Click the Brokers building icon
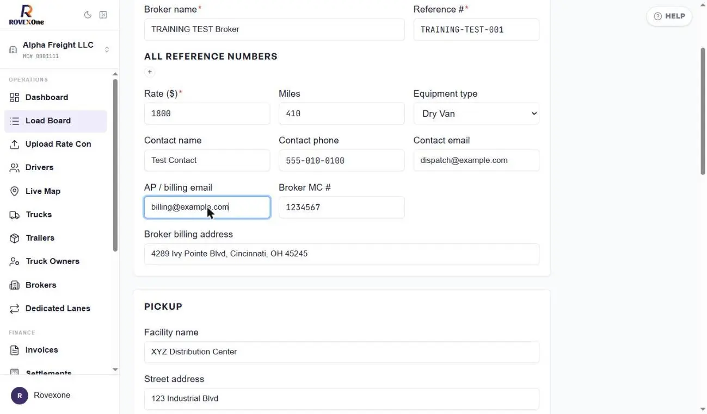707x414 pixels. 15,285
